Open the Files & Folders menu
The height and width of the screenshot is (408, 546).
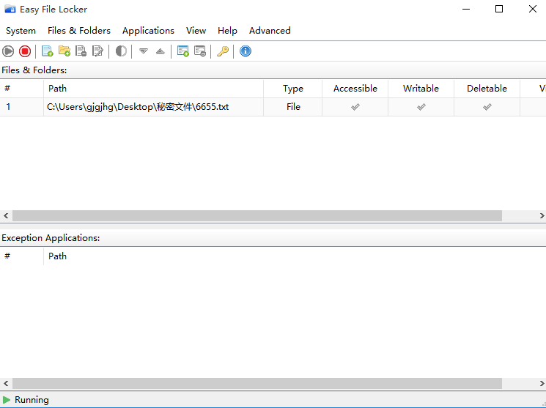tap(79, 31)
